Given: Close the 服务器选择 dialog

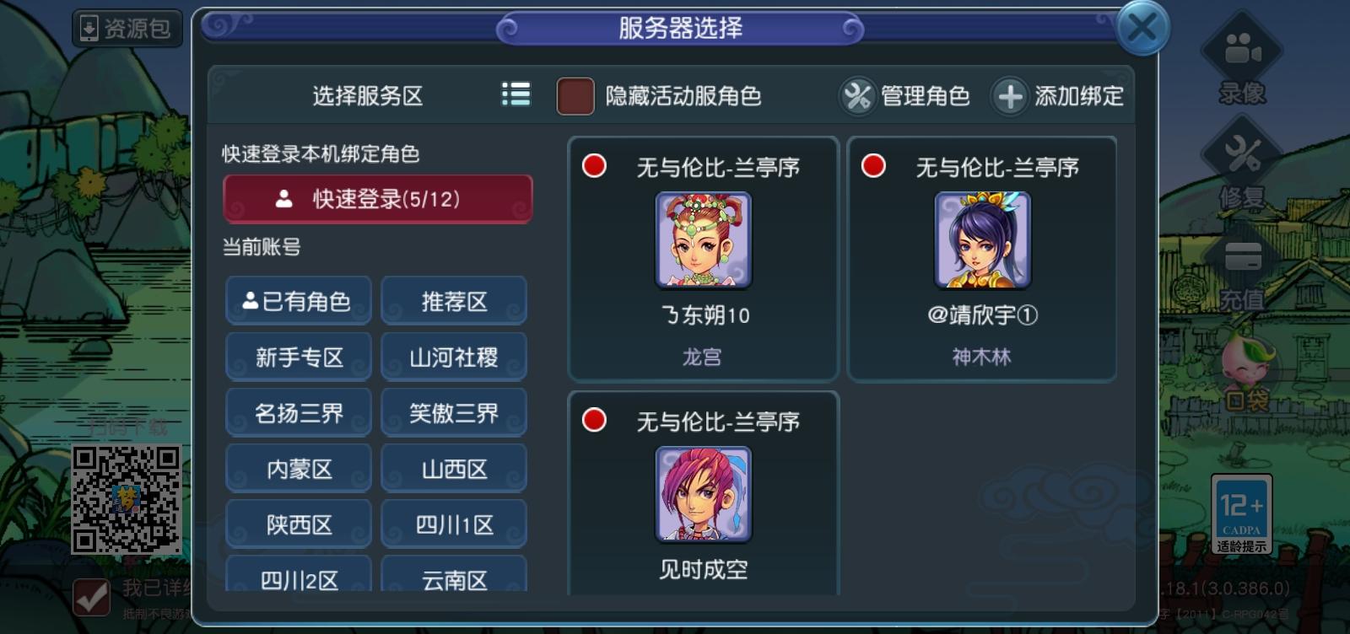Looking at the screenshot, I should tap(1142, 28).
